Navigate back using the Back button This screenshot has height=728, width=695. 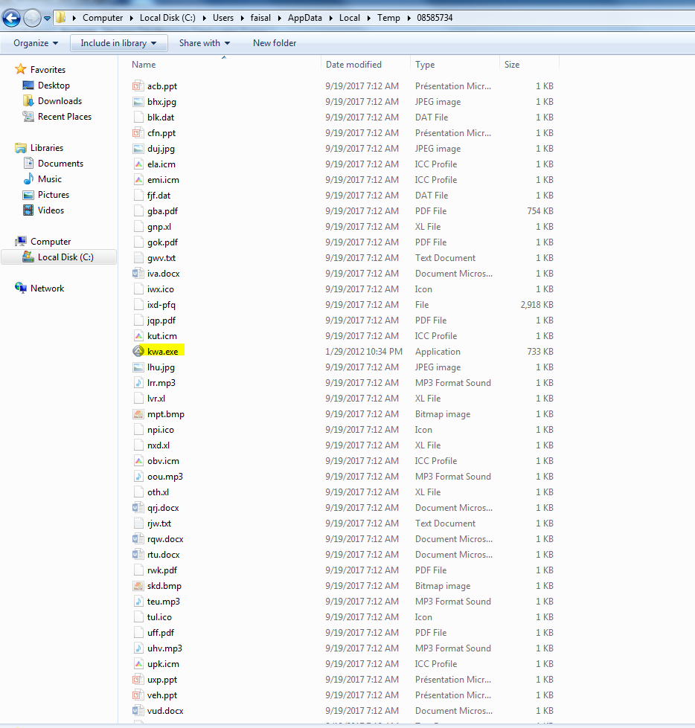pos(12,17)
